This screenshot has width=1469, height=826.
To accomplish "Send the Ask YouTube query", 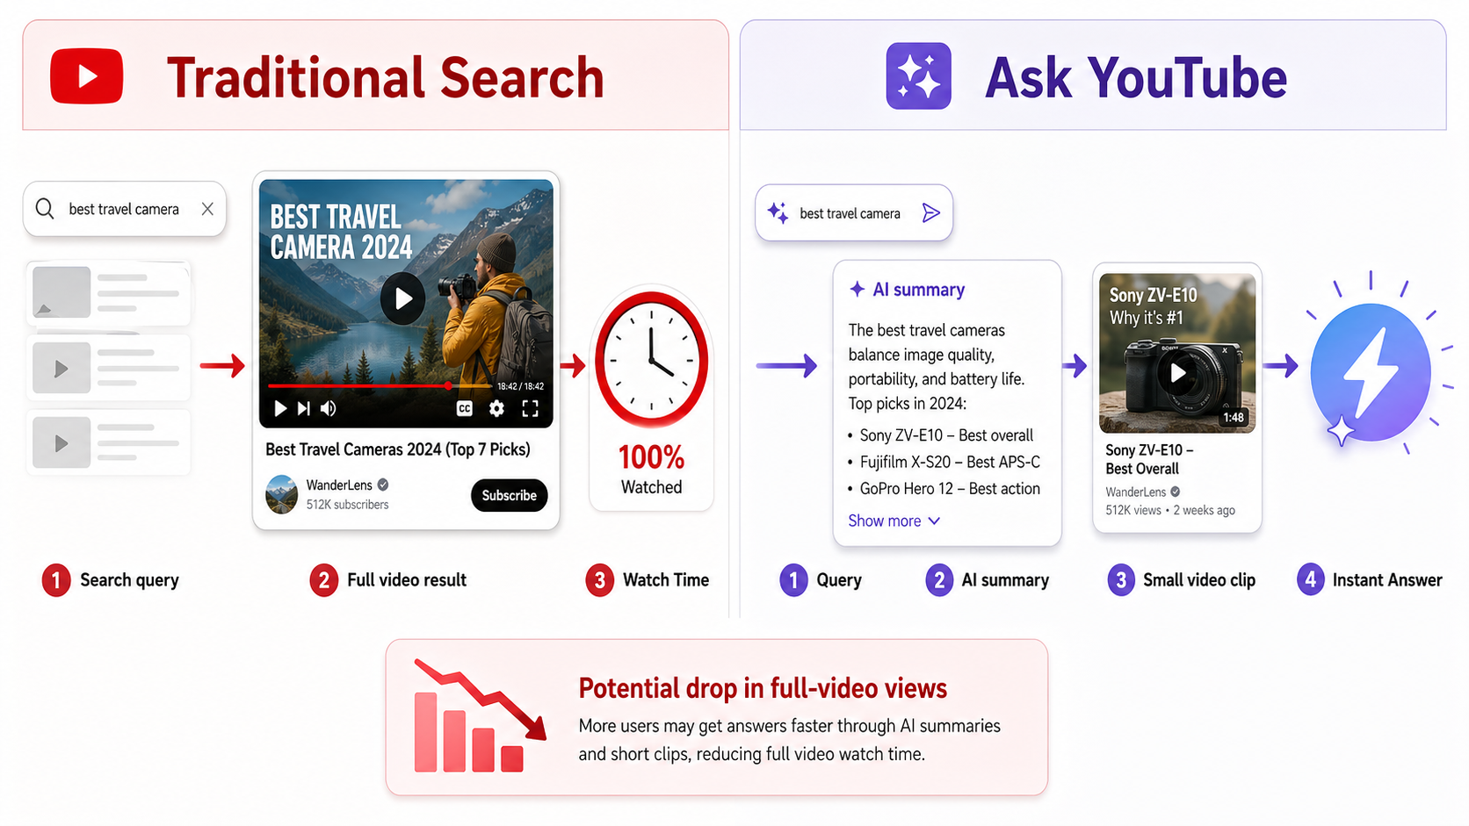I will [930, 212].
